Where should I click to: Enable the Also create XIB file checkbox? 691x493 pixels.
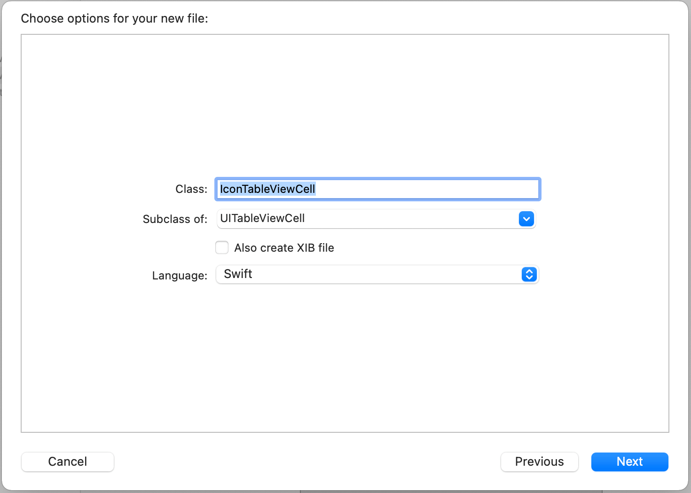tap(222, 247)
